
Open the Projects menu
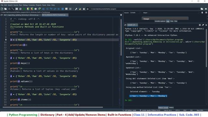(x=39, y=5)
